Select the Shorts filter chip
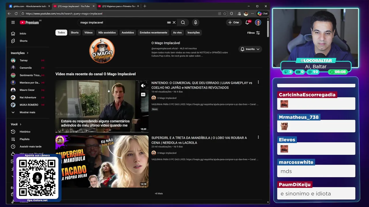 coord(75,32)
